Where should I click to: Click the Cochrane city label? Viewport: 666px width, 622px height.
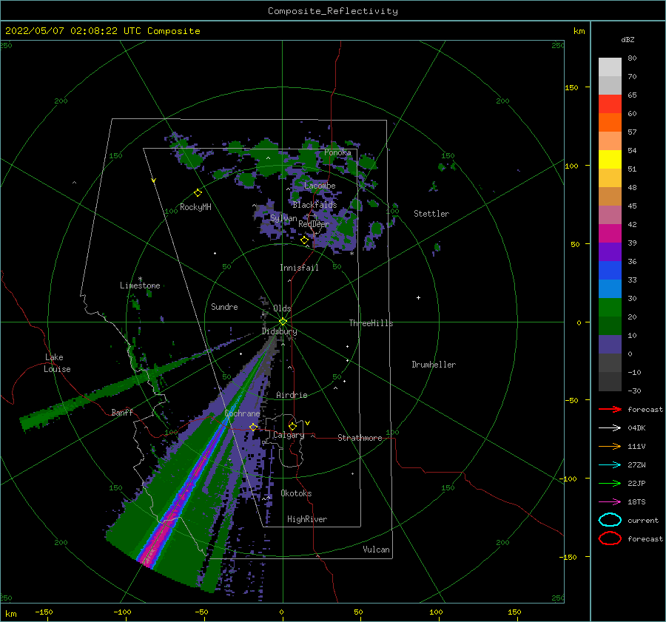[242, 413]
